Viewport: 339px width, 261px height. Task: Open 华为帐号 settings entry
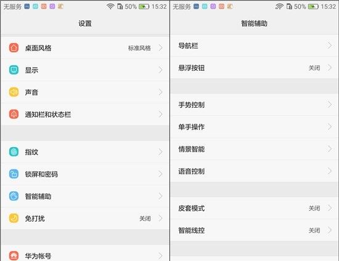[85, 253]
